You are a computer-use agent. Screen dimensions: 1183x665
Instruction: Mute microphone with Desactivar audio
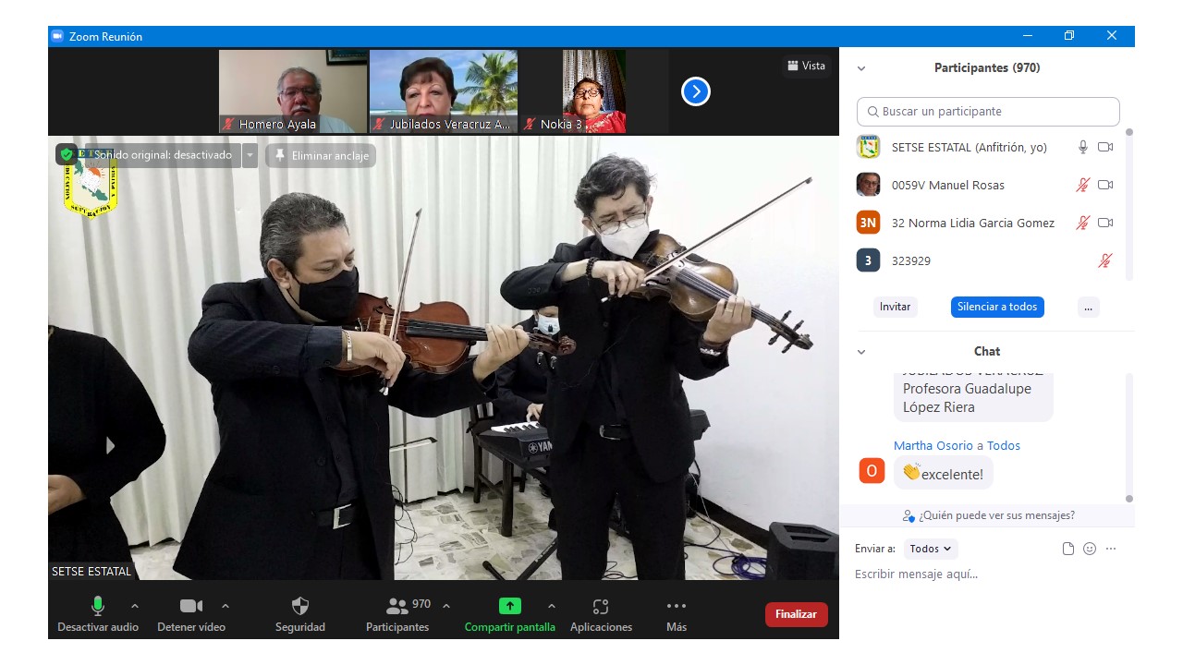pyautogui.click(x=98, y=614)
